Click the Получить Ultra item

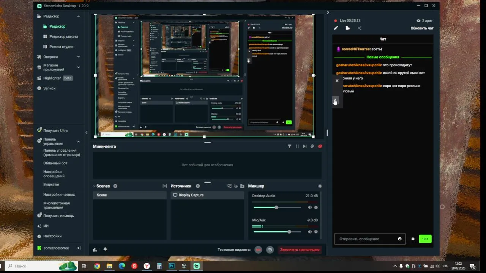tap(55, 130)
